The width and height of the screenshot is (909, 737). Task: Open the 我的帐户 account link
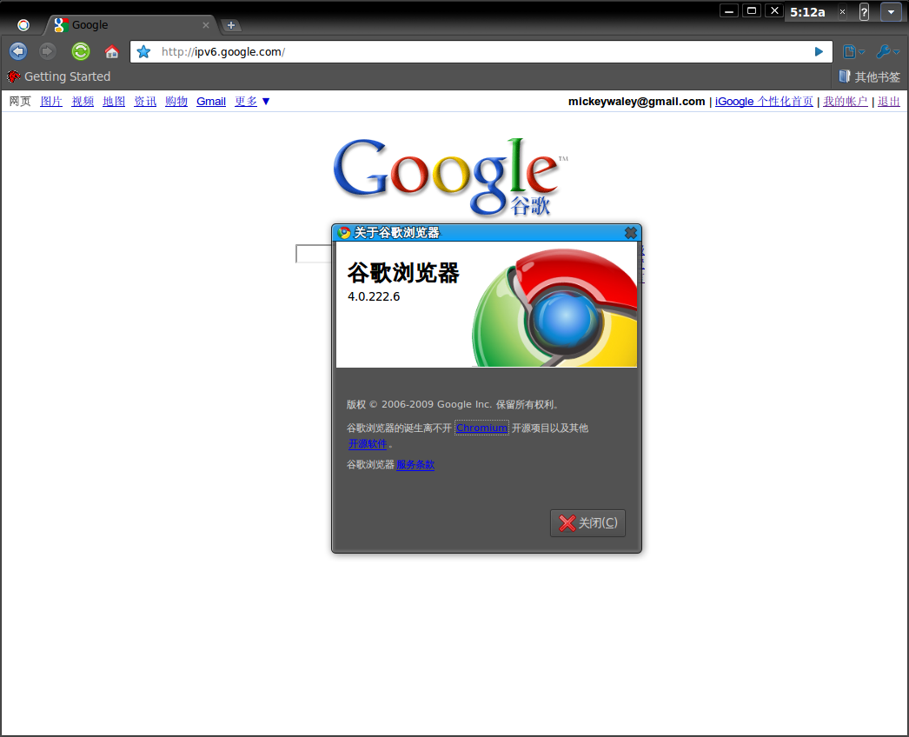point(846,102)
